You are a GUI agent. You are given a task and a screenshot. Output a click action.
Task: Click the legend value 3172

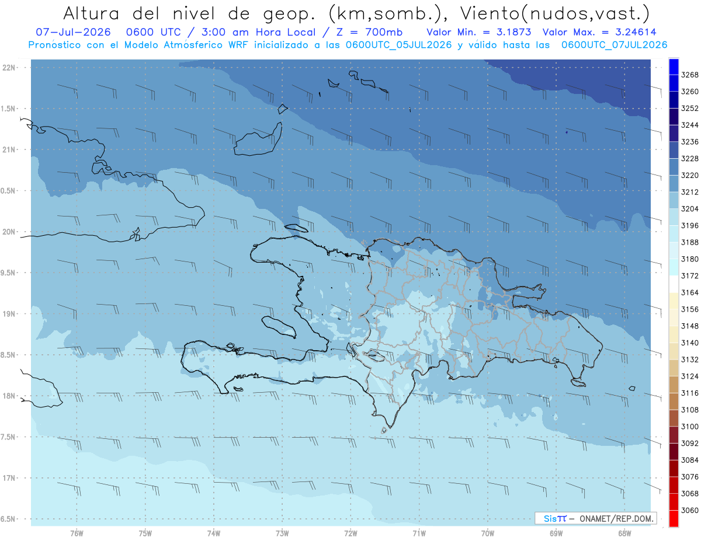tap(689, 275)
